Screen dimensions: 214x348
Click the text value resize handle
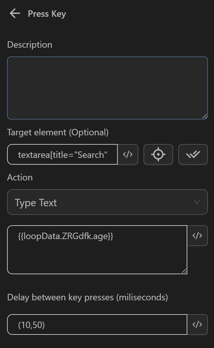pyautogui.click(x=184, y=271)
